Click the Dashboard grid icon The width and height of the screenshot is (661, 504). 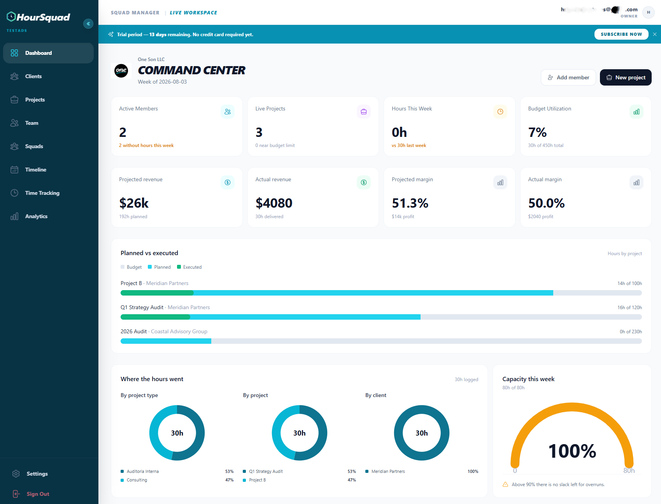pos(14,53)
